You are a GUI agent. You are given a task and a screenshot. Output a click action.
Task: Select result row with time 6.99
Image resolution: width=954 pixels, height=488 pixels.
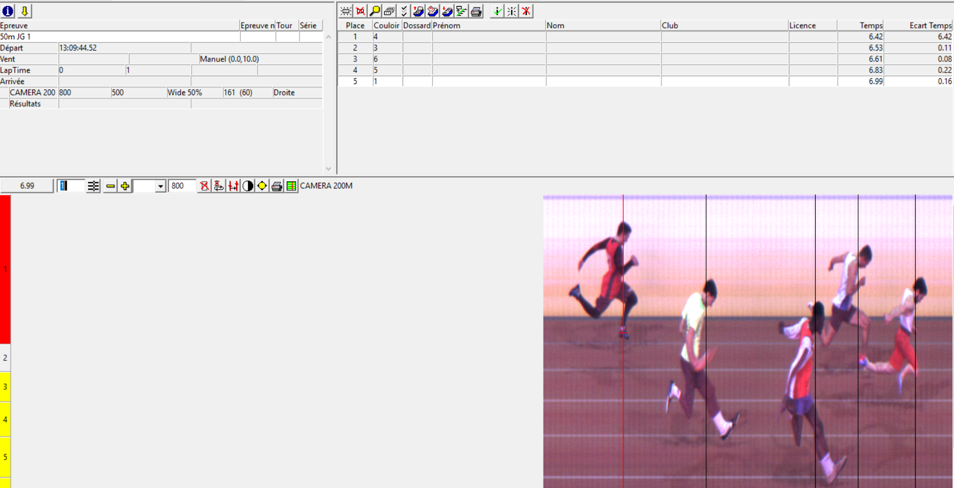point(645,81)
